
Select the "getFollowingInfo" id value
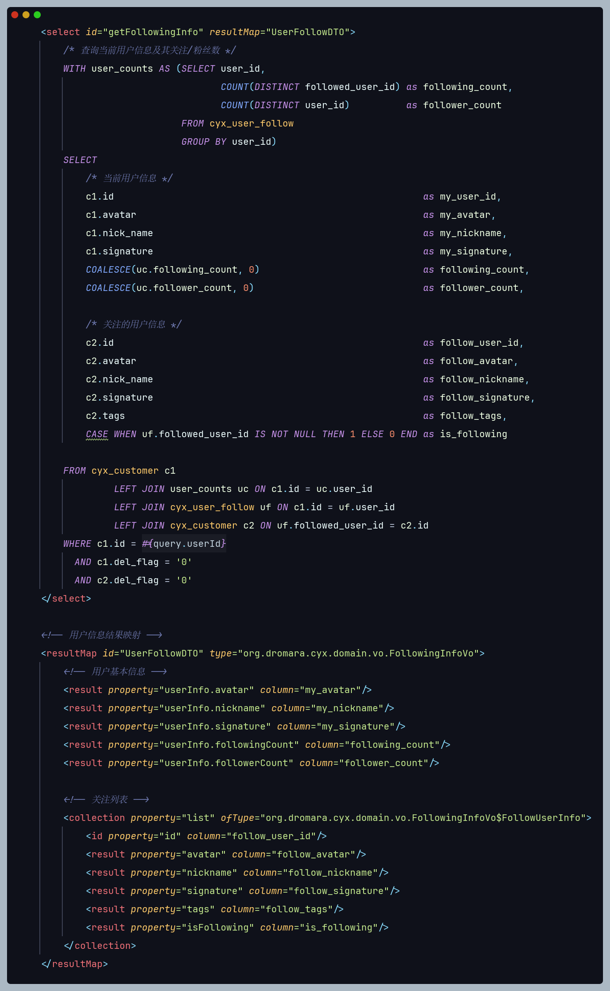pyautogui.click(x=153, y=32)
